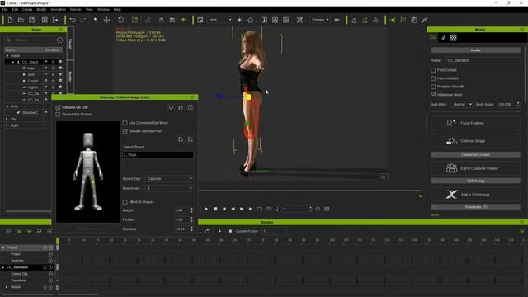The width and height of the screenshot is (528, 297).
Task: Enable the Show Active Shapes checkbox
Action: coord(58,115)
